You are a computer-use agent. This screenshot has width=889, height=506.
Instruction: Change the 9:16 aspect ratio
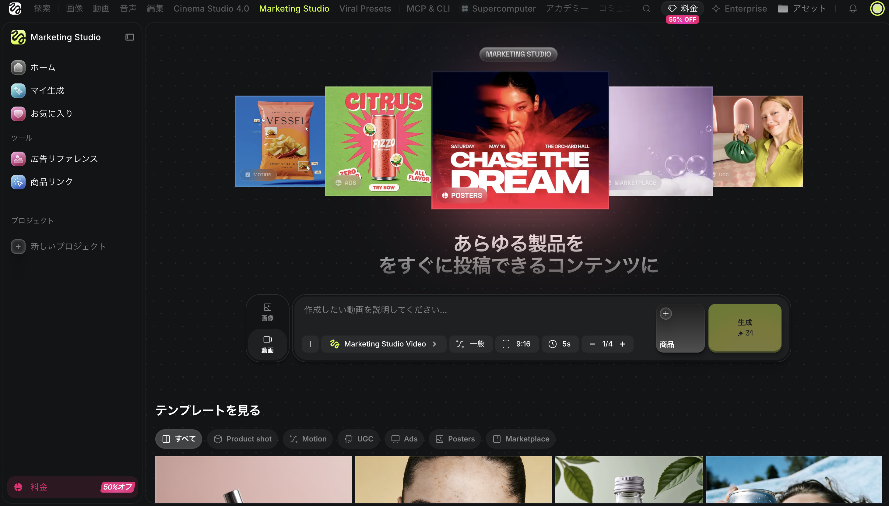(517, 344)
